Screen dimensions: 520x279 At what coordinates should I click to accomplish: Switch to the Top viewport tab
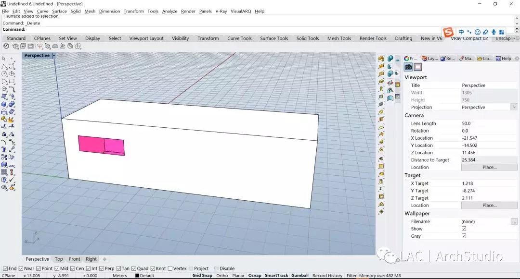pyautogui.click(x=59, y=259)
